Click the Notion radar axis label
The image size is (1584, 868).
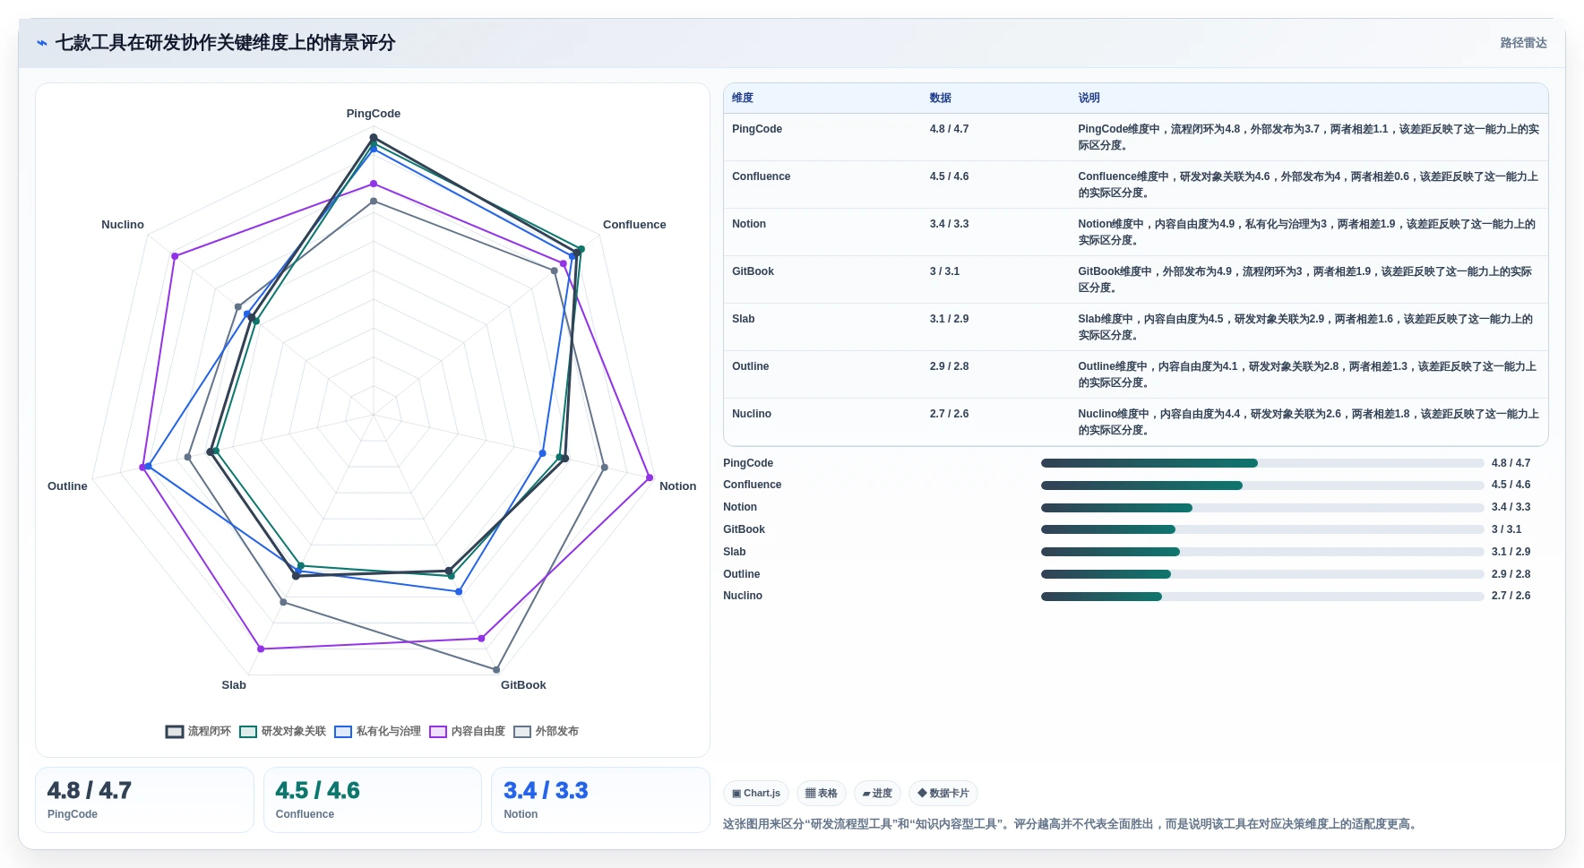click(677, 486)
